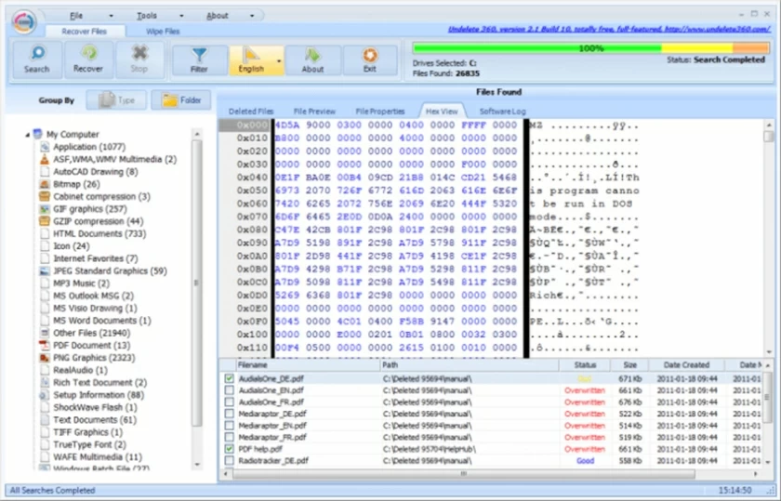Click the English language button
This screenshot has height=501, width=781.
[251, 59]
